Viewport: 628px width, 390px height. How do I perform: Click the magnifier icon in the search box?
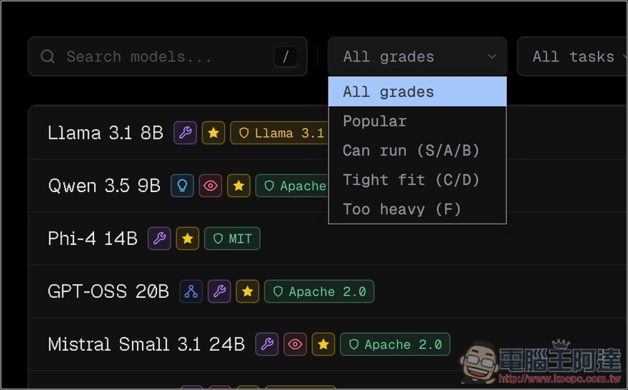pos(48,57)
